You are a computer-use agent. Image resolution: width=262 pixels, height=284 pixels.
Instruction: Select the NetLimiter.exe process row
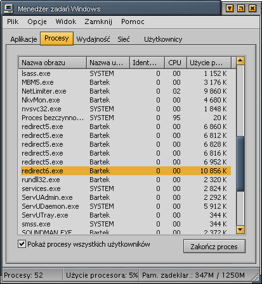tap(126, 91)
